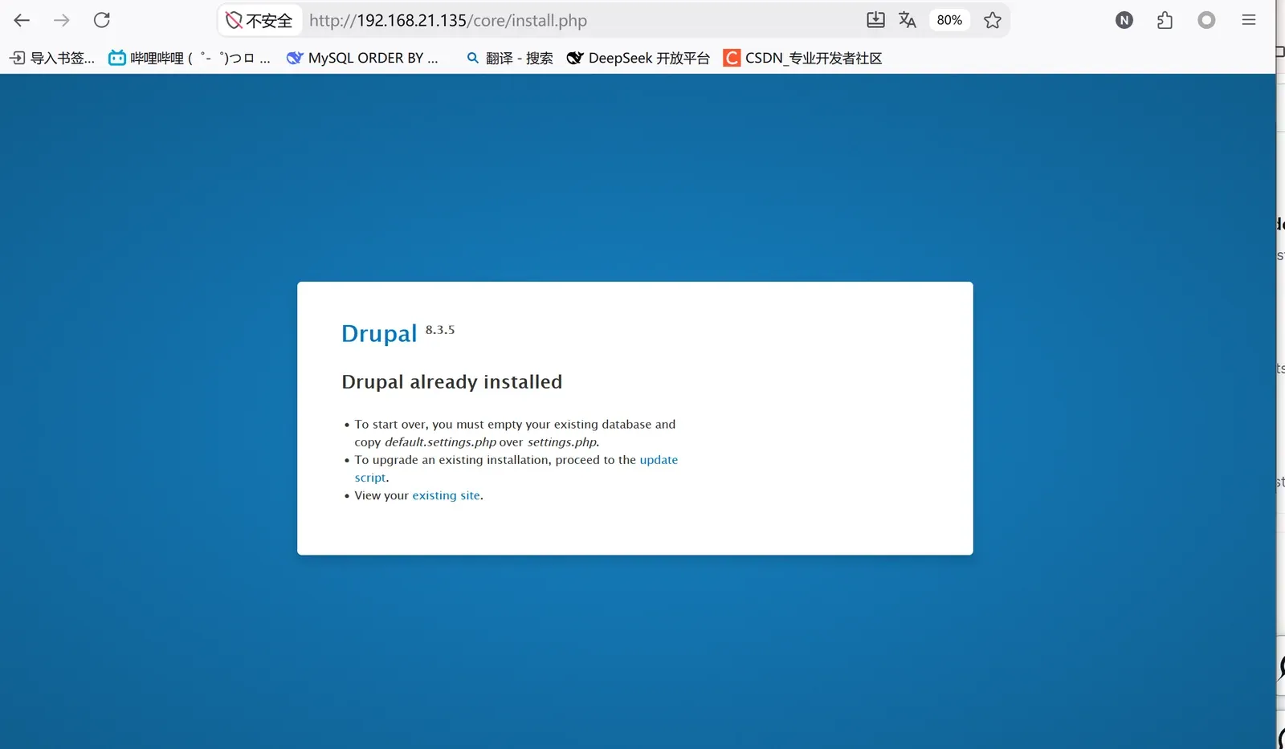1285x749 pixels.
Task: Open the browser hamburger menu
Action: (x=1248, y=20)
